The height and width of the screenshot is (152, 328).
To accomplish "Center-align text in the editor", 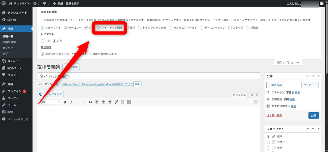I will point(103,102).
